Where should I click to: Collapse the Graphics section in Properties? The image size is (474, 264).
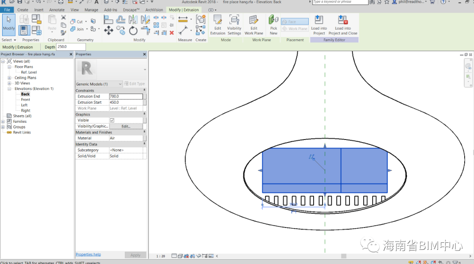pyautogui.click(x=144, y=114)
